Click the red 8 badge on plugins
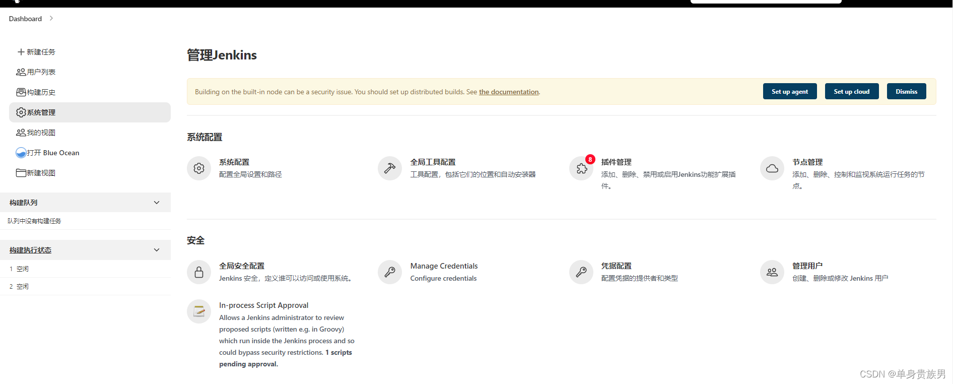Image resolution: width=953 pixels, height=384 pixels. (590, 159)
